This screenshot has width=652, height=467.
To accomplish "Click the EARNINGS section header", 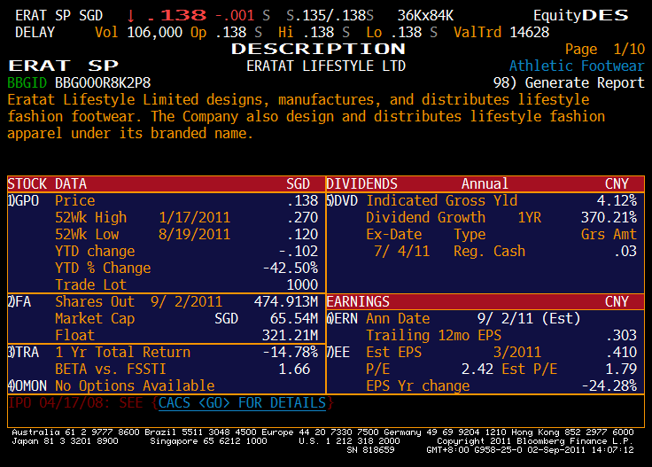I will pyautogui.click(x=358, y=301).
